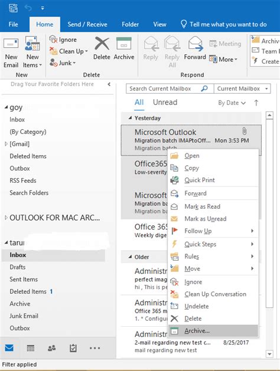The width and height of the screenshot is (280, 371).
Task: Click the New Email icon
Action: (11, 44)
